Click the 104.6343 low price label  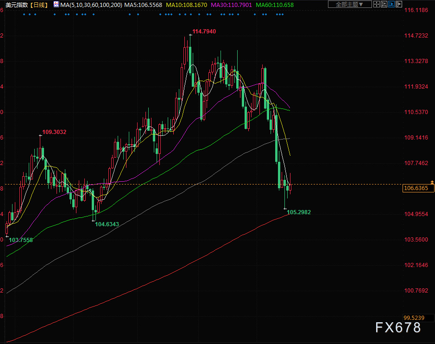(107, 224)
